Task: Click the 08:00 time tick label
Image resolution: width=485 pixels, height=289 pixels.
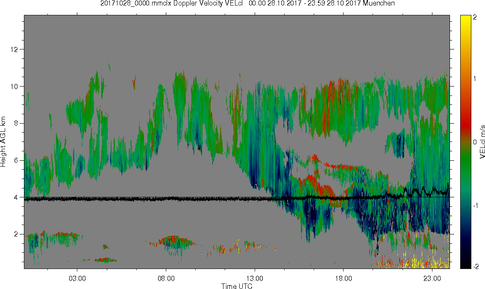Action: pos(166,278)
